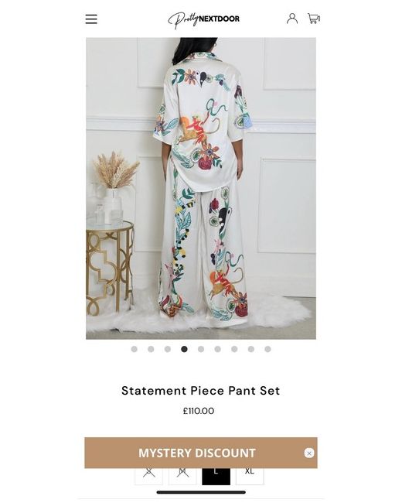Open the hamburger navigation menu
402x503 pixels.
point(91,19)
